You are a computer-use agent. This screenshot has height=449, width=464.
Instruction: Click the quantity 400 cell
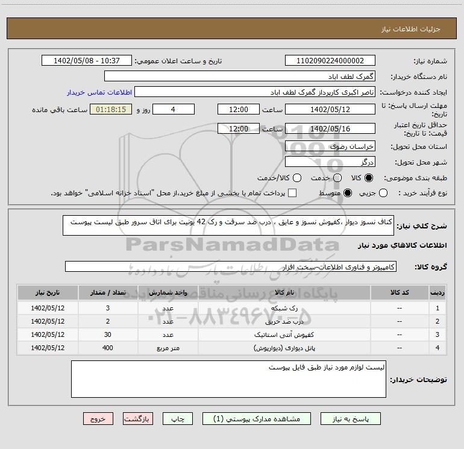tap(108, 348)
